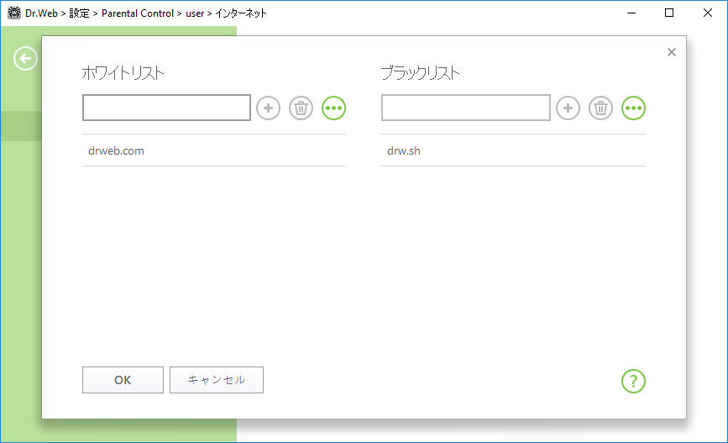
Task: Maximize the Dr.Web window
Action: [669, 13]
